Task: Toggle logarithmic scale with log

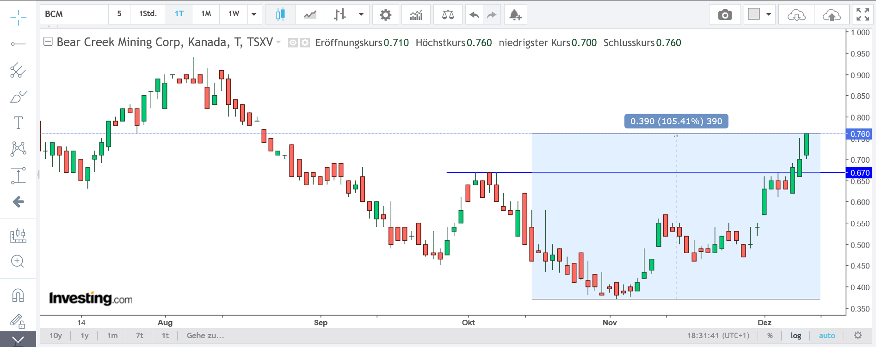Action: coord(796,335)
